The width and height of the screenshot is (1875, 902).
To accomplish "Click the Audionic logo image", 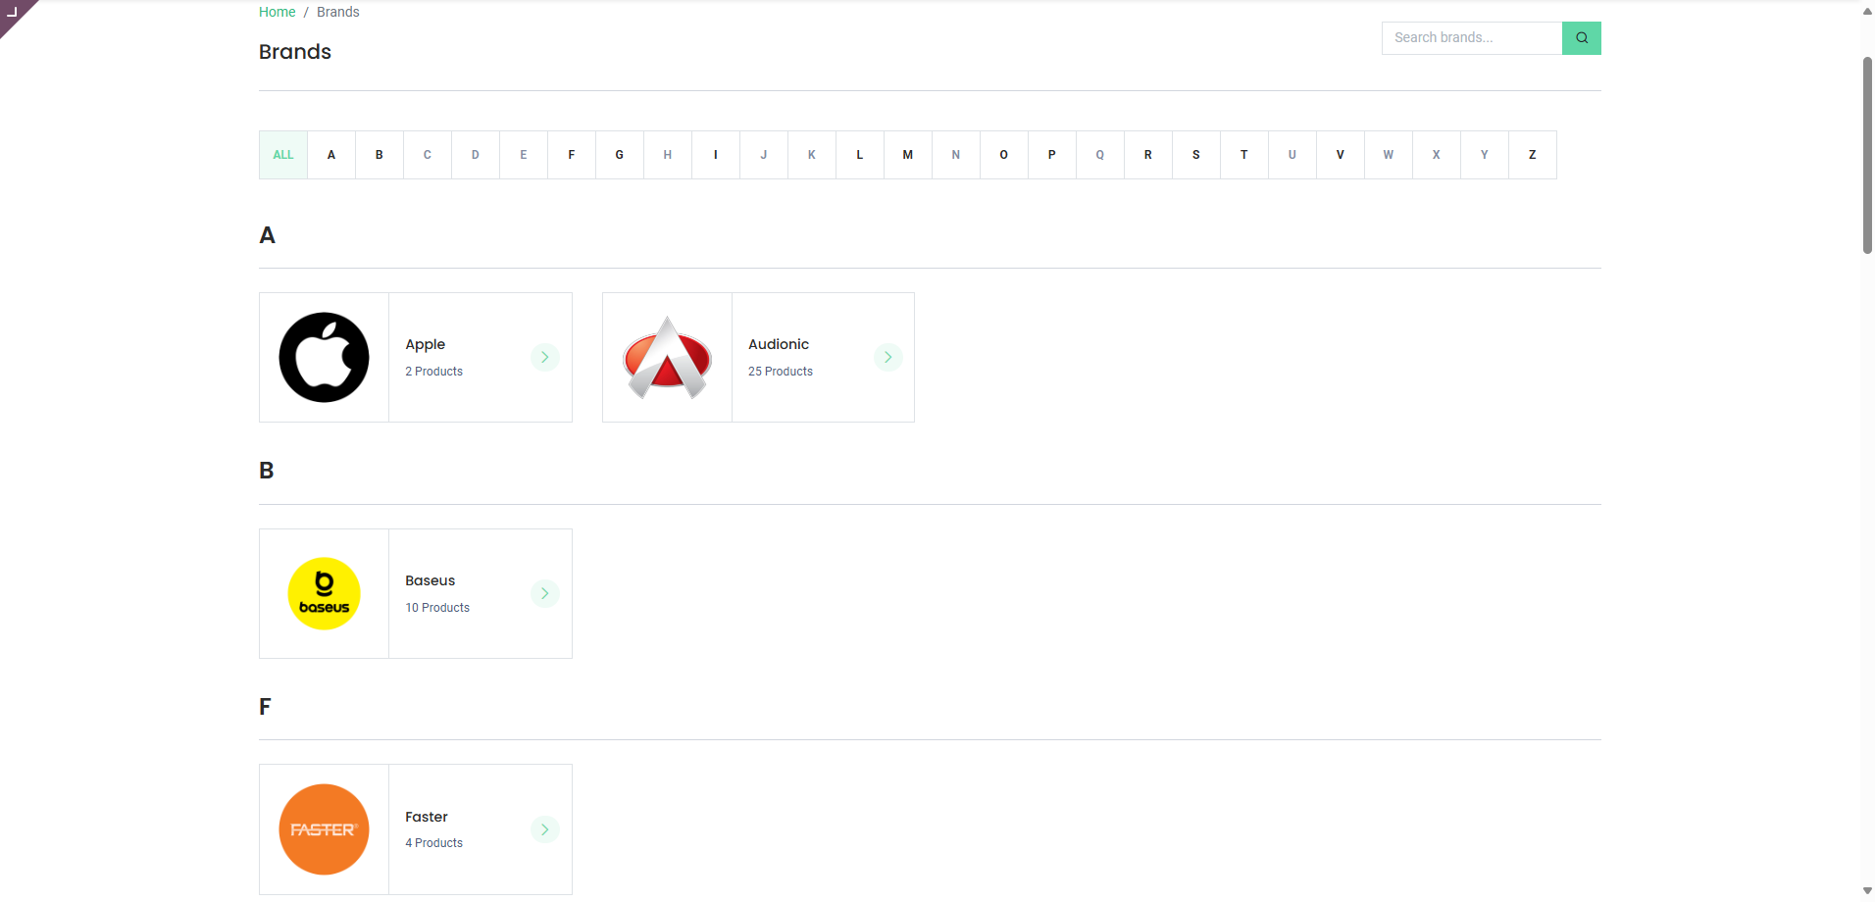I will coord(667,357).
